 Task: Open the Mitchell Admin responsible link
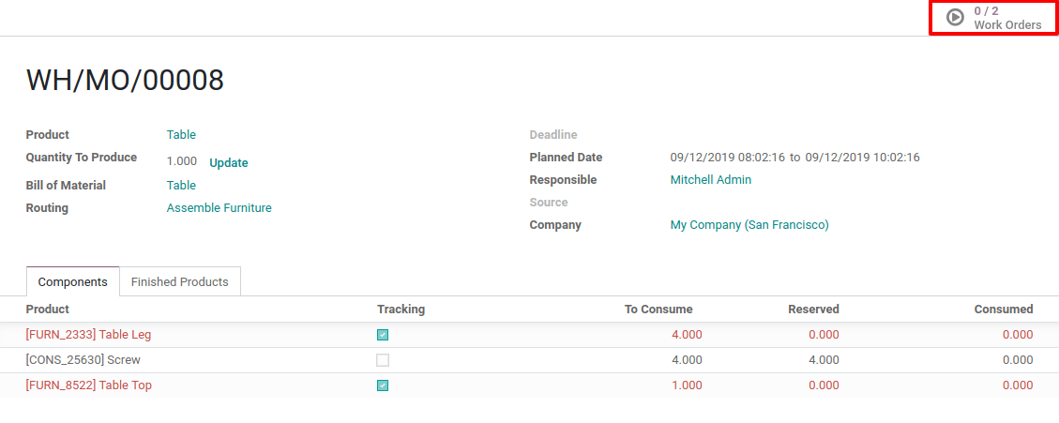[710, 180]
